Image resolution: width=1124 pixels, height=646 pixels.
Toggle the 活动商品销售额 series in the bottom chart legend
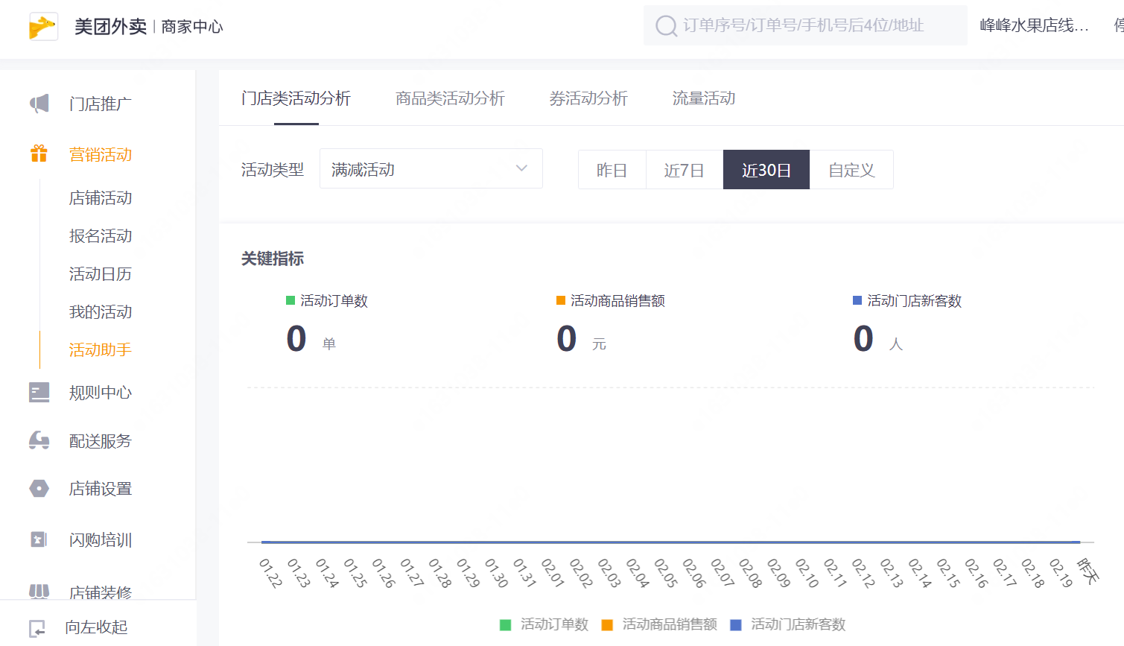click(x=659, y=624)
